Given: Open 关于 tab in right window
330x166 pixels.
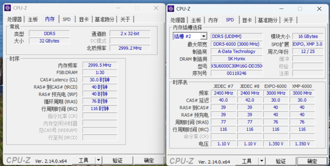Looking at the screenshot, I should pos(288,20).
